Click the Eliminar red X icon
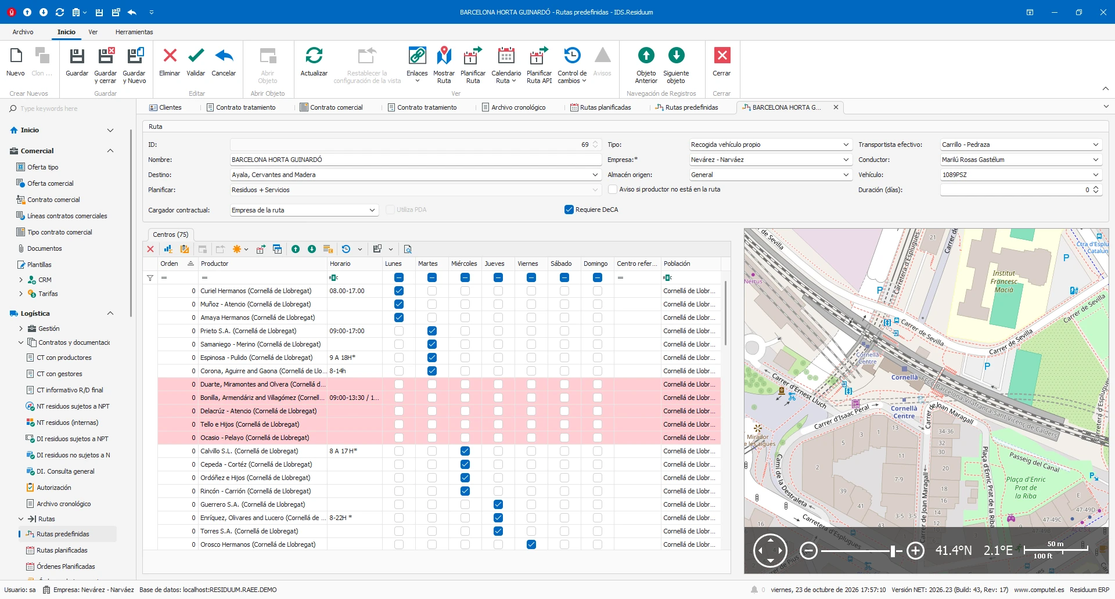Image resolution: width=1115 pixels, height=599 pixels. point(170,62)
